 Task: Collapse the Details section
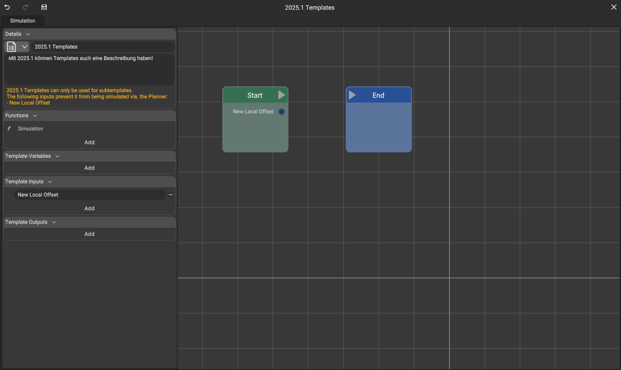[x=28, y=34]
